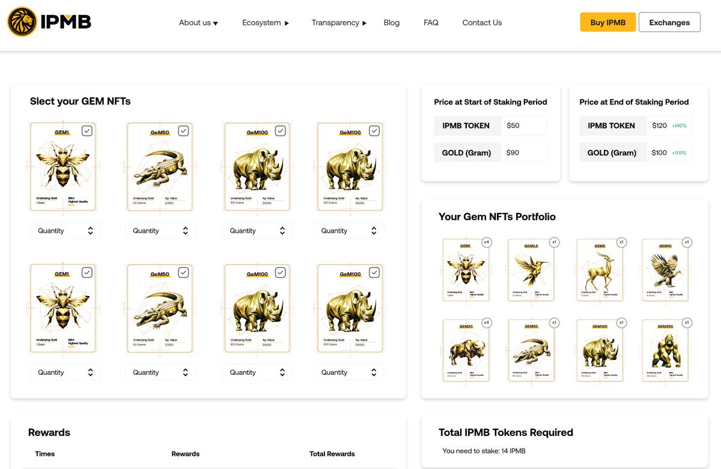This screenshot has height=469, width=721.
Task: Click bottom-row GeM50 crocodile image in selector
Action: [160, 309]
